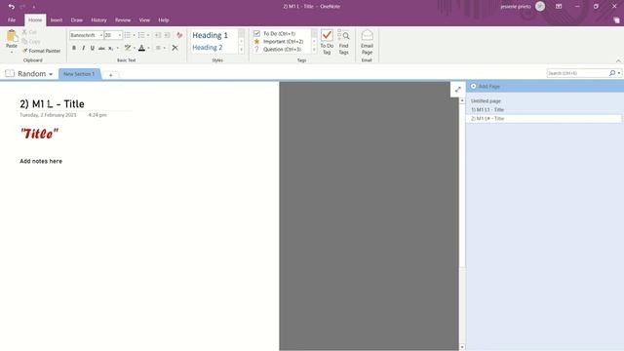Toggle Strikethrough formatting

point(101,48)
